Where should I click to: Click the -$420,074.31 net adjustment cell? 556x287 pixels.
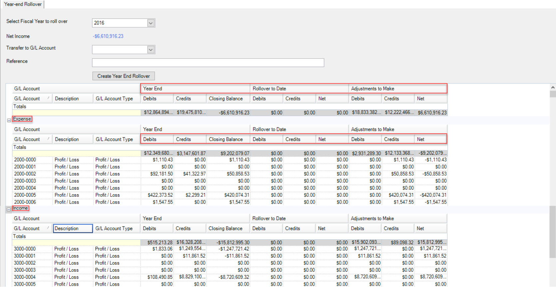click(431, 195)
